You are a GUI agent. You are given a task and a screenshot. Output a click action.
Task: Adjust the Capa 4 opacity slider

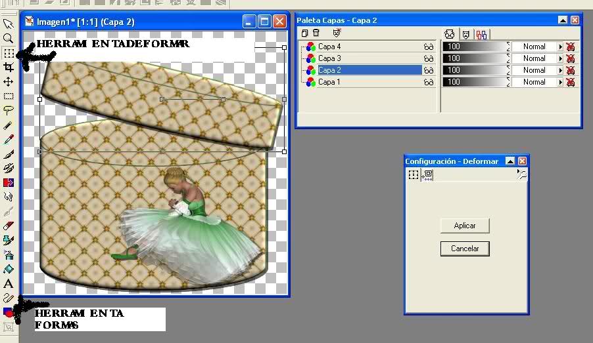(x=475, y=47)
